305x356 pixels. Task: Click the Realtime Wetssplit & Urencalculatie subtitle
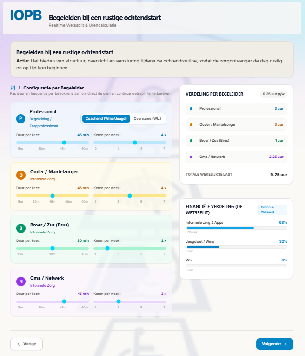point(82,25)
